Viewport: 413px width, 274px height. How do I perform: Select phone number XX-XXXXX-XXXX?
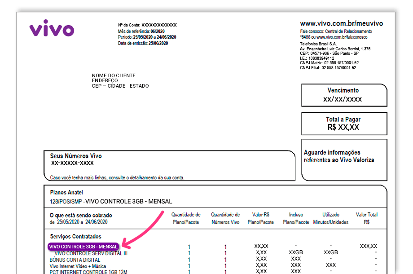[72, 163]
